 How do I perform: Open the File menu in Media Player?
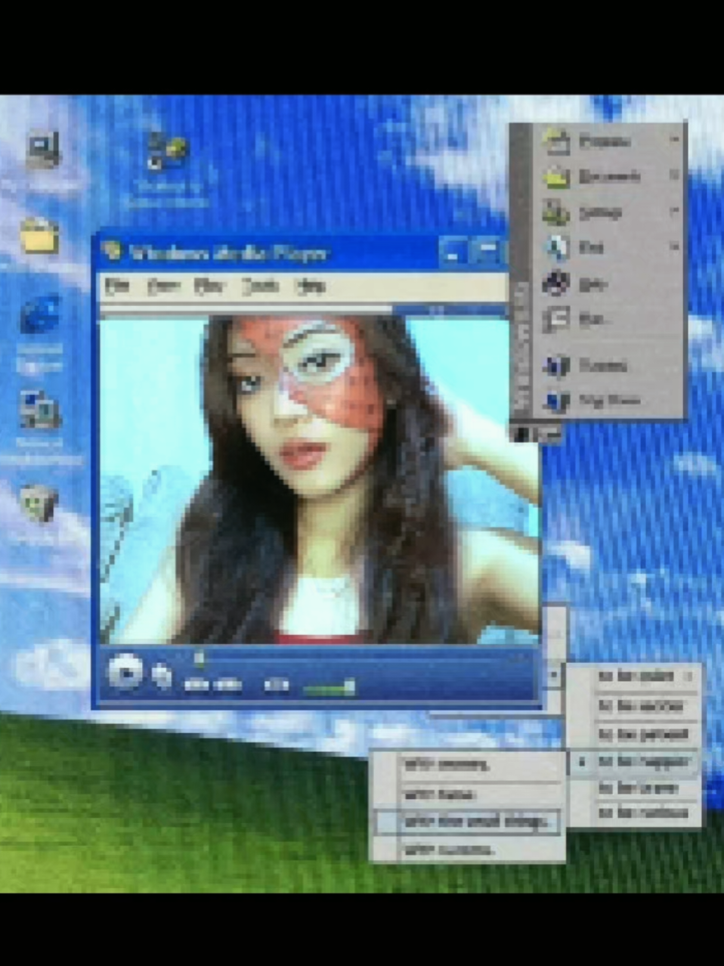point(117,285)
